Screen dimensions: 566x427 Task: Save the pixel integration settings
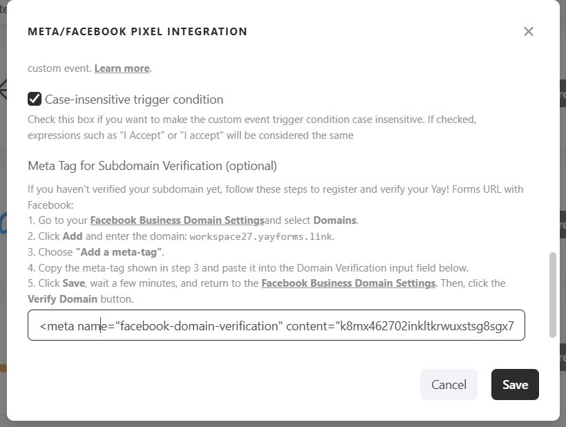click(515, 385)
